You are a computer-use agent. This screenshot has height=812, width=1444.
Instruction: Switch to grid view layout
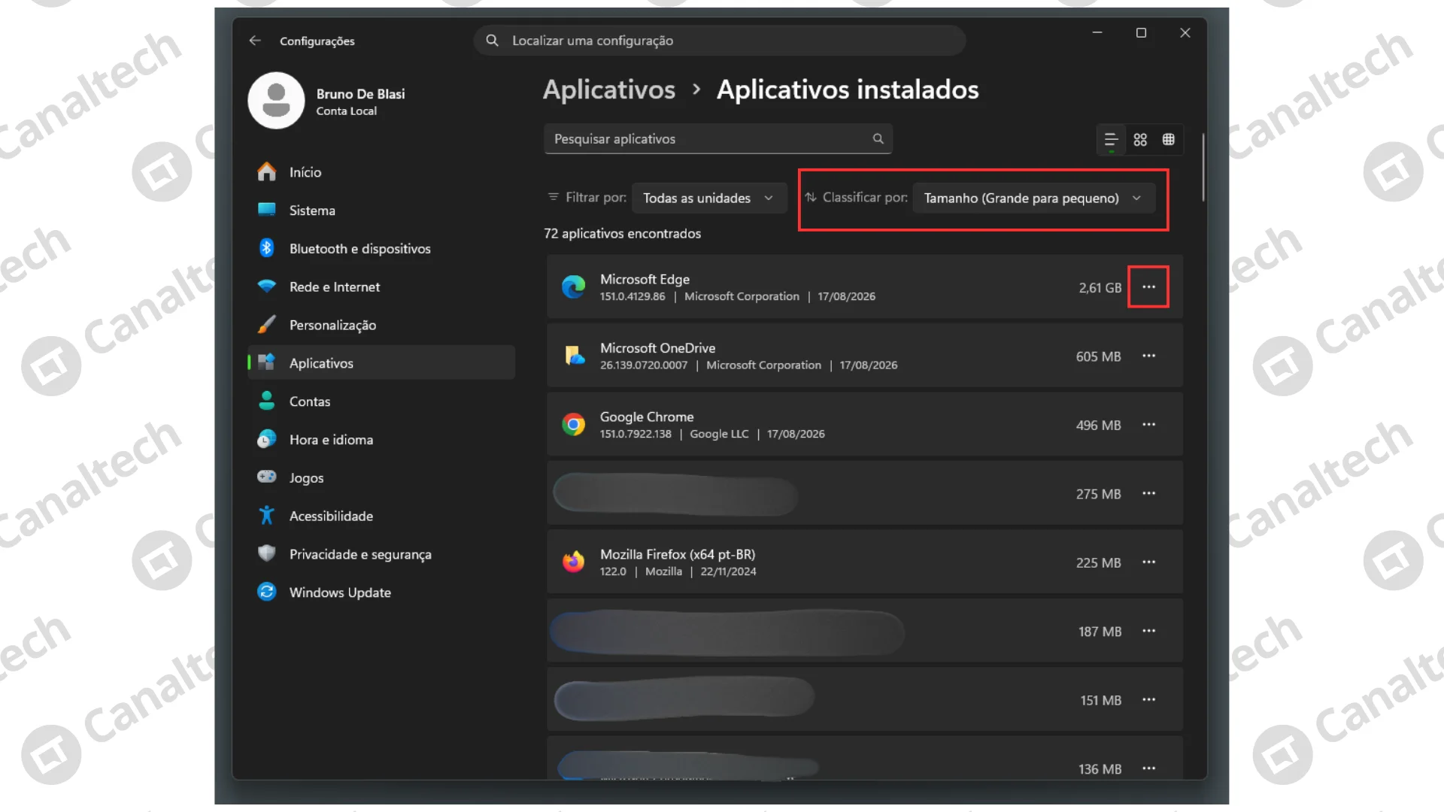[1140, 140]
